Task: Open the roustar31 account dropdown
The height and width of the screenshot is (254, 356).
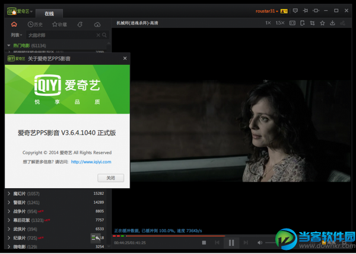Action: [267, 11]
